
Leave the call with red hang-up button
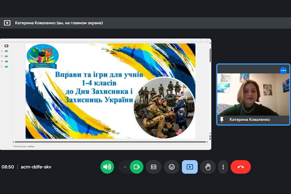tap(241, 167)
